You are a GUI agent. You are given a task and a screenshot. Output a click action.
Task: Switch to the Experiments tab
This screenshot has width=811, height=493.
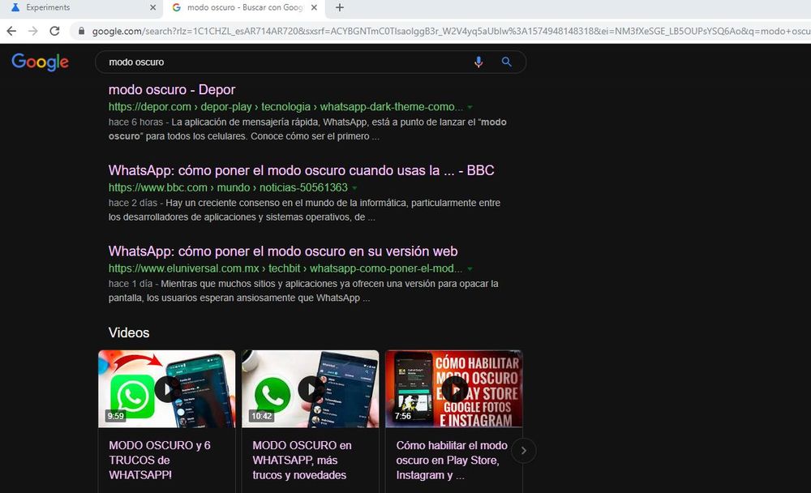pyautogui.click(x=81, y=8)
